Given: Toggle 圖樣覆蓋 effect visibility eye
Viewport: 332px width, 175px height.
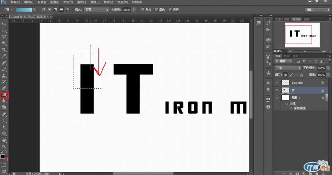Looking at the screenshot, I should coord(291,108).
